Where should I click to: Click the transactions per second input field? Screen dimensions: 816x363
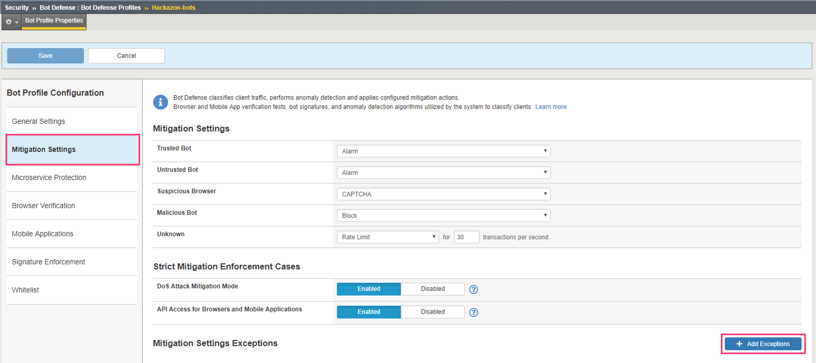tap(466, 237)
